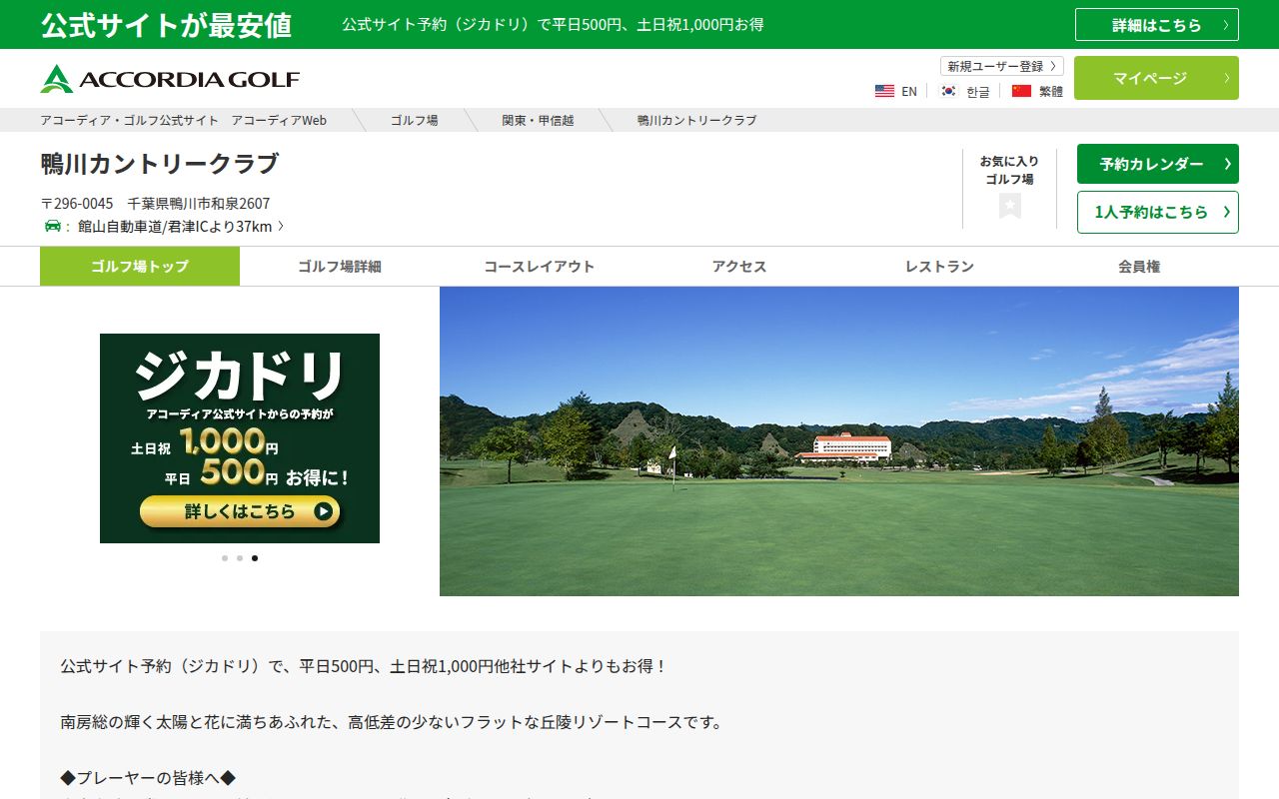Click 1人予約はこちら button

[x=1158, y=212]
